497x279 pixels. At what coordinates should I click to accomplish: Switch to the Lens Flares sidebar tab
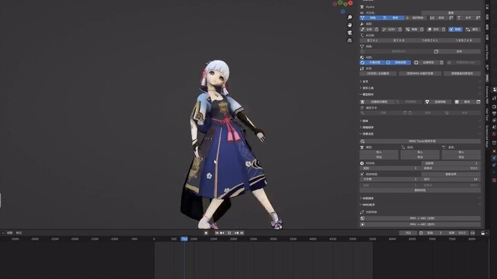[x=487, y=52]
